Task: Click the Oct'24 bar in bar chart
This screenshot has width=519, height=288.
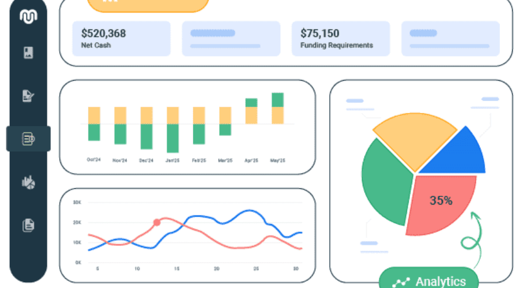Action: click(x=94, y=124)
